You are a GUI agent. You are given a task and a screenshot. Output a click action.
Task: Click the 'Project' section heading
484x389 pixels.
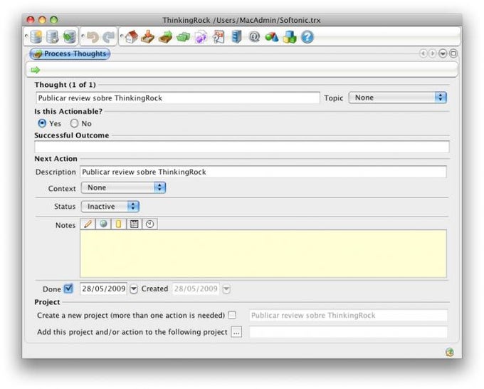[47, 302]
